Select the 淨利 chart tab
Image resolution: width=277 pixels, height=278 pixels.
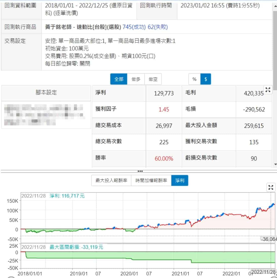click(180, 180)
